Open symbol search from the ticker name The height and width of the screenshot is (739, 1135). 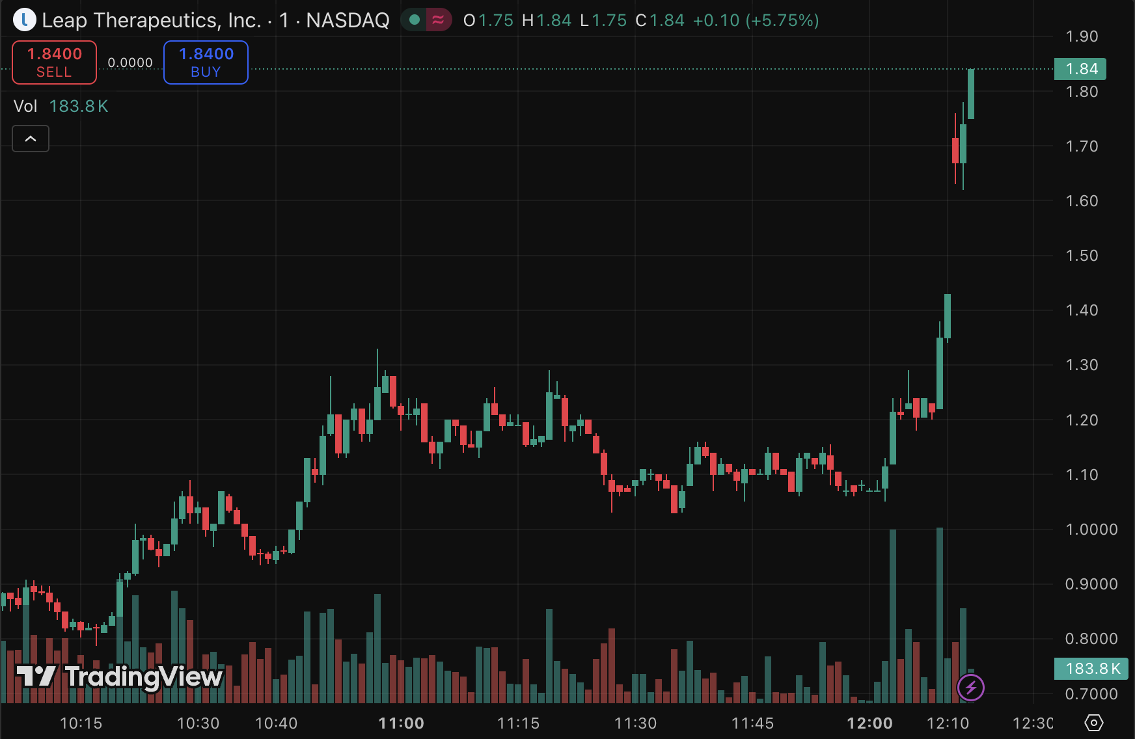150,20
